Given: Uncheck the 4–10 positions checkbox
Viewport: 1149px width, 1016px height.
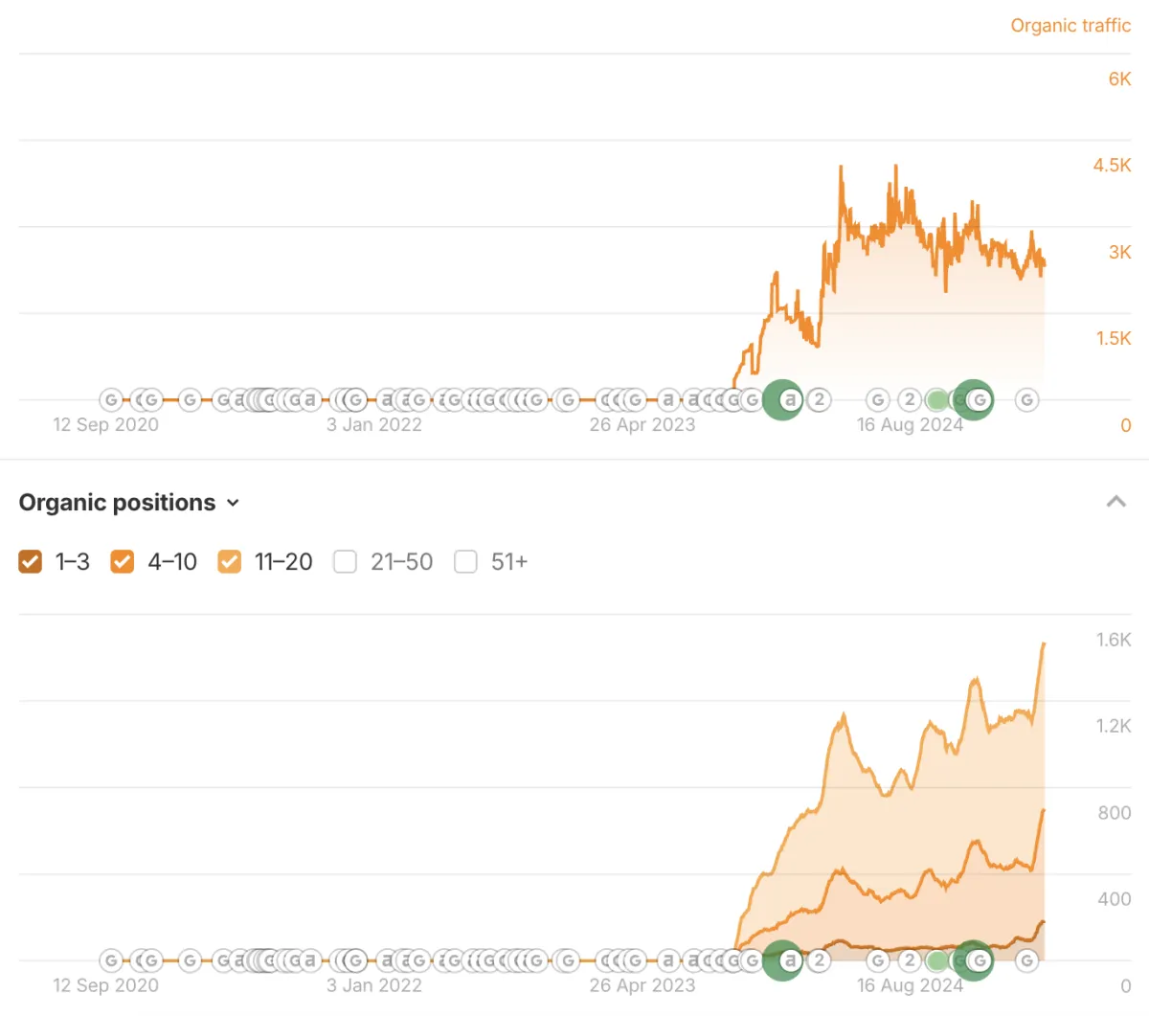Looking at the screenshot, I should [x=123, y=561].
